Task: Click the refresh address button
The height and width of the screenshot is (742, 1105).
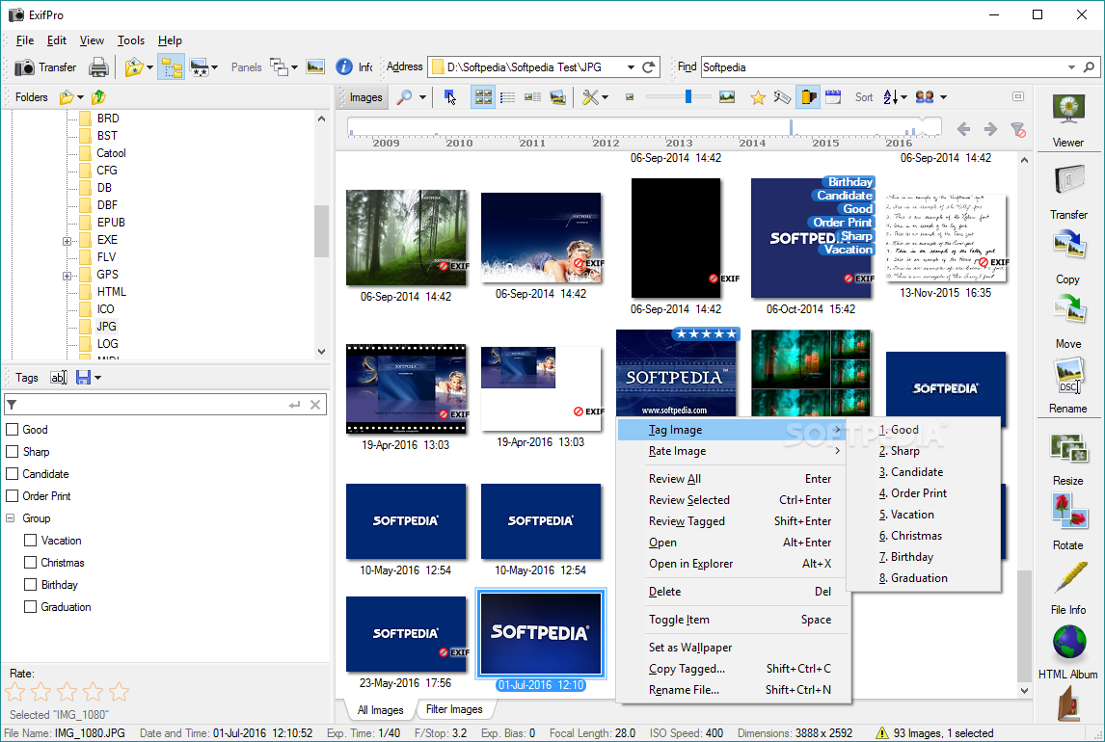Action: tap(649, 67)
